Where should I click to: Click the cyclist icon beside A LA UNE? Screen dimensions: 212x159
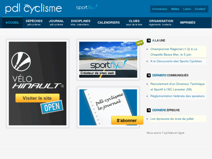[x=149, y=41]
